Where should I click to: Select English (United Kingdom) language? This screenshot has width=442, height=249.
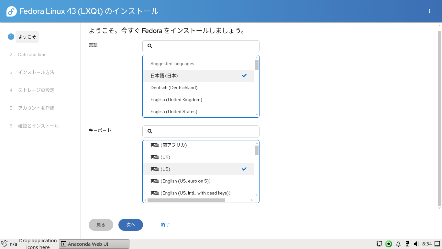click(x=198, y=100)
